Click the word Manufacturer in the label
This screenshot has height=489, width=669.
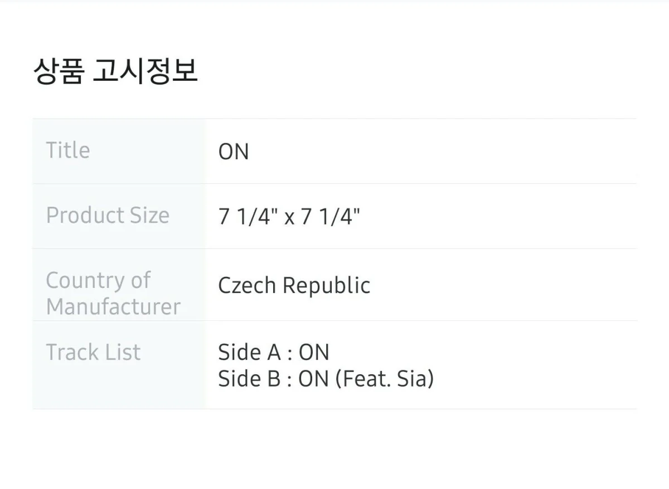point(113,307)
